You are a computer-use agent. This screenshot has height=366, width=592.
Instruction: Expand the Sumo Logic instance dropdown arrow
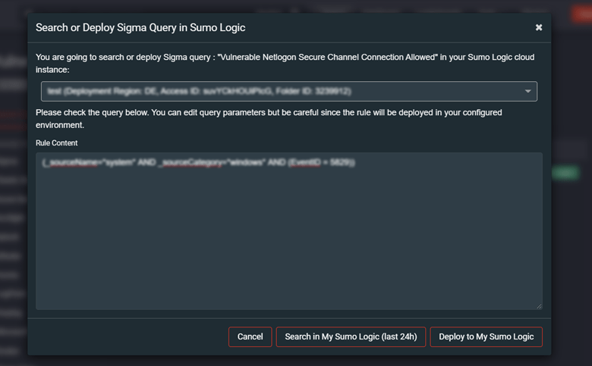point(527,91)
